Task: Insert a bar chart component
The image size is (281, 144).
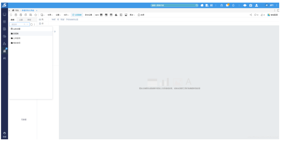Action: point(116,15)
